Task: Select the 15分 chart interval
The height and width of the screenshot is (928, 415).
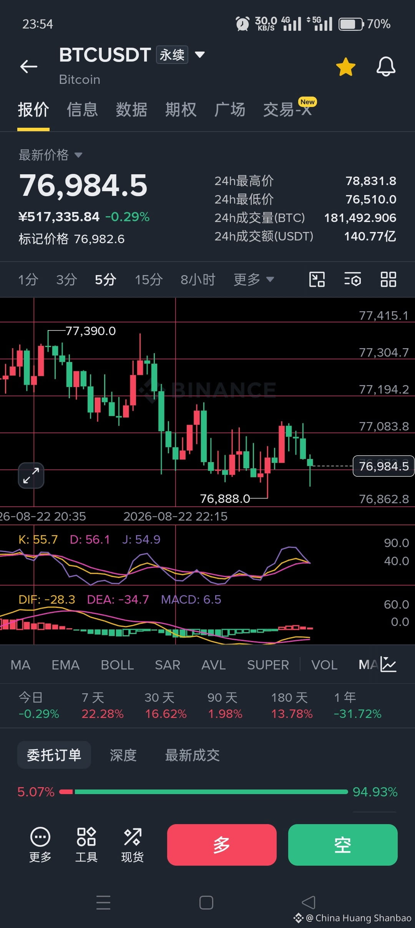Action: tap(149, 280)
